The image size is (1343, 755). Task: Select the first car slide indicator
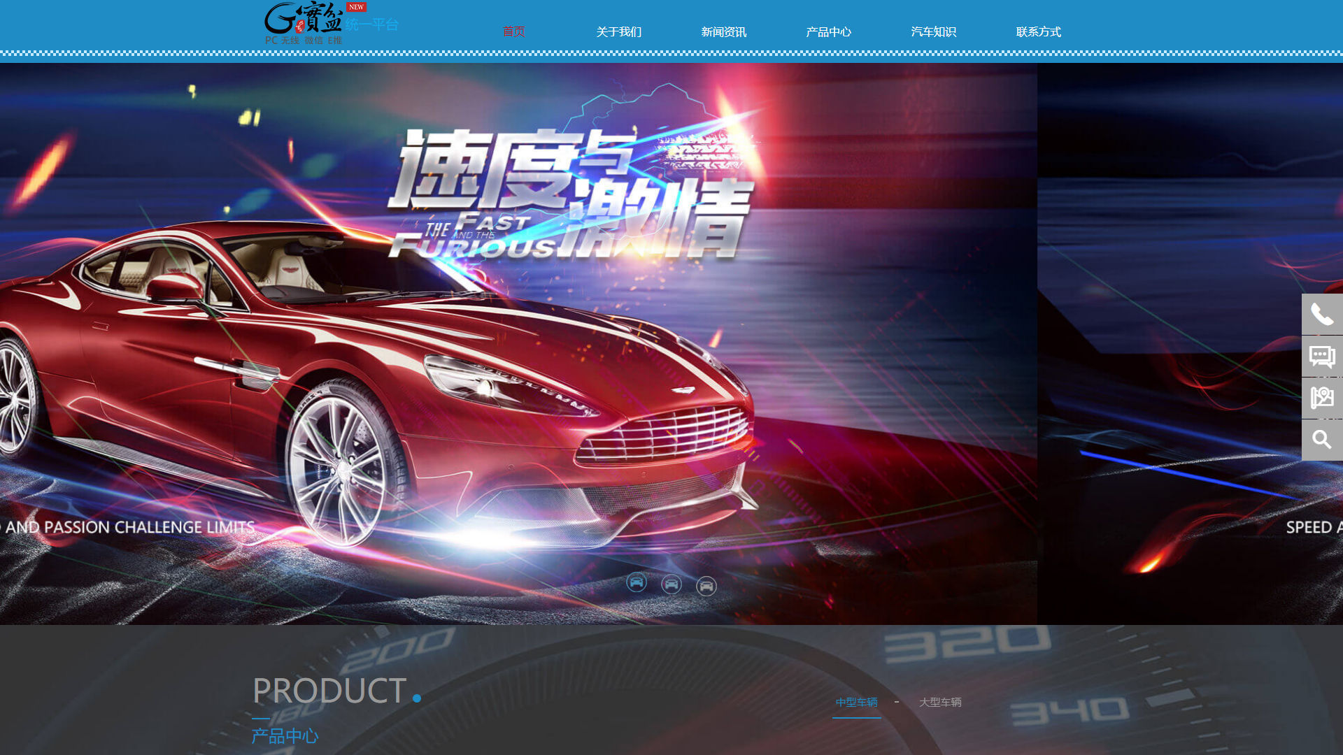coord(637,582)
